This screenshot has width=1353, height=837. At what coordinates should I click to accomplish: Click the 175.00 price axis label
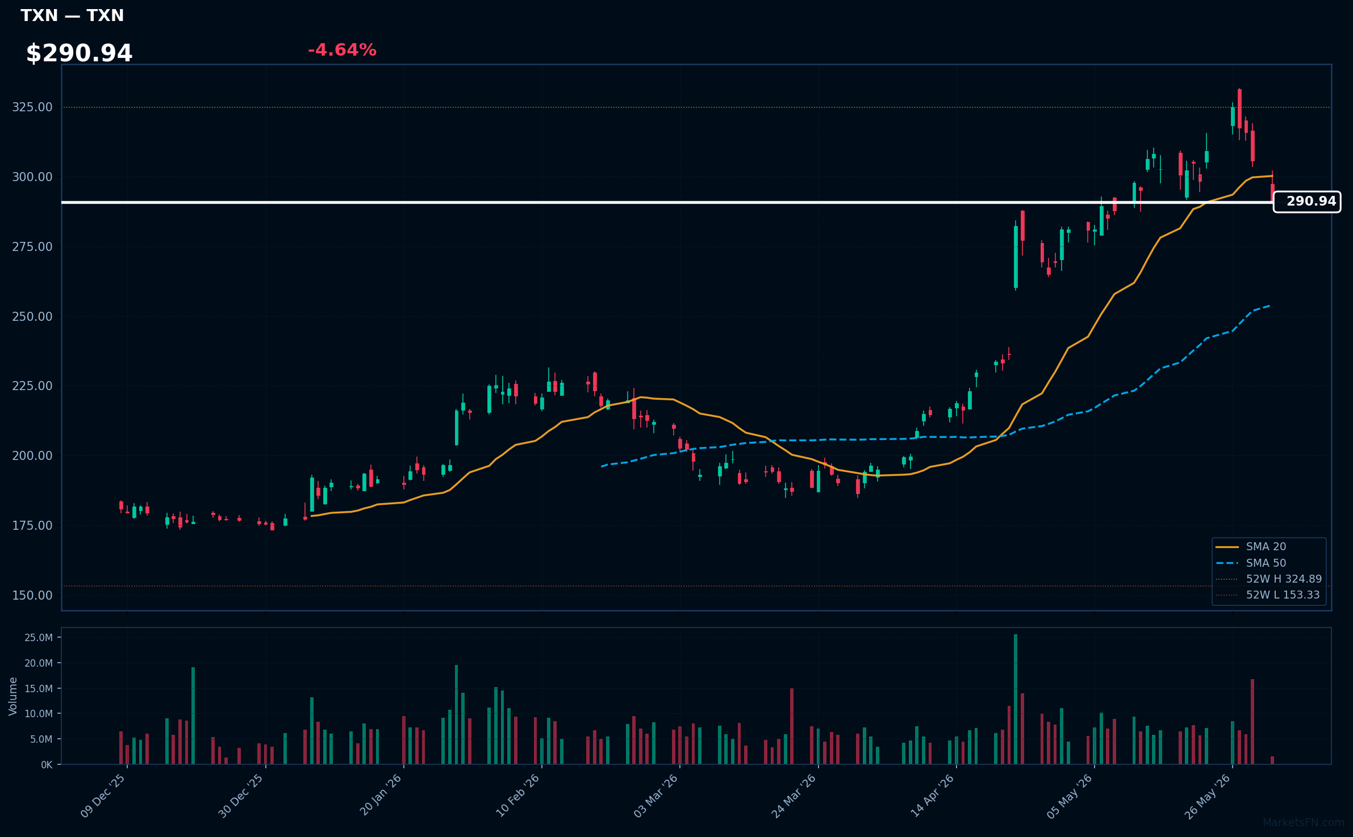[x=32, y=525]
